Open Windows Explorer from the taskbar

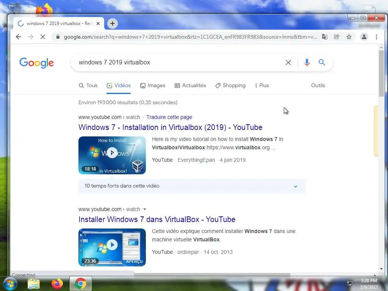click(x=34, y=283)
